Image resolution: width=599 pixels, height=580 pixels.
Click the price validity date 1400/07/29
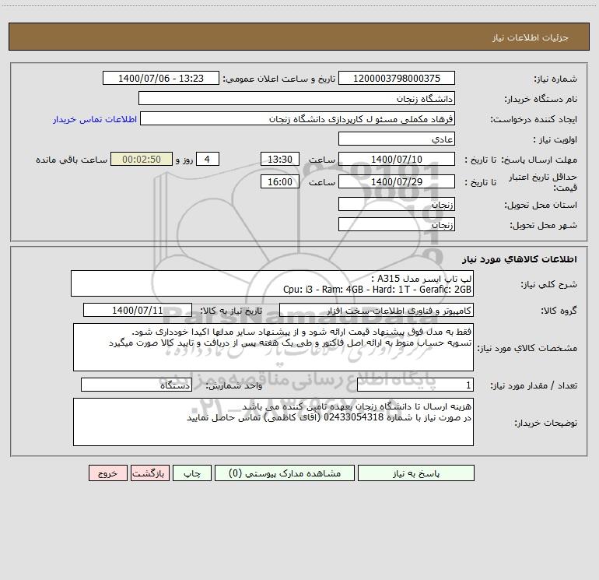(397, 181)
